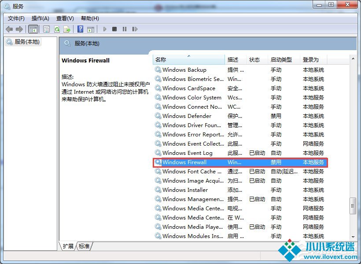Click the vertical scrollbar thumb of the list
This screenshot has width=361, height=264.
pyautogui.click(x=353, y=206)
